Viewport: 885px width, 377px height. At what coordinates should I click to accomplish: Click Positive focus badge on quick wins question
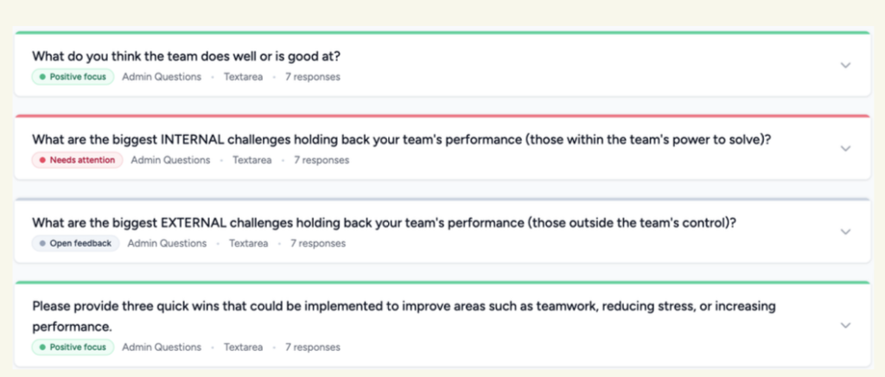[x=73, y=348]
